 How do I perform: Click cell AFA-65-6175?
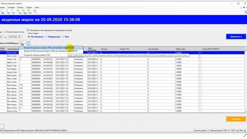point(49,75)
